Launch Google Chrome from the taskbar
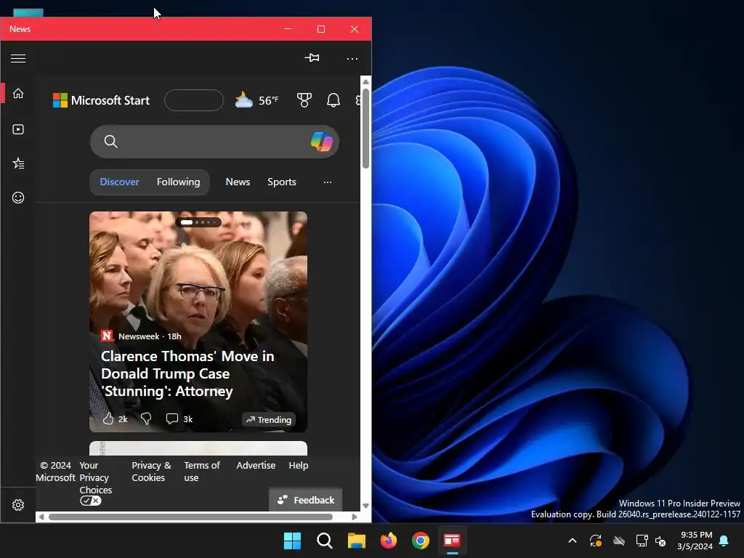Screen dimensions: 744x558 [x=421, y=541]
